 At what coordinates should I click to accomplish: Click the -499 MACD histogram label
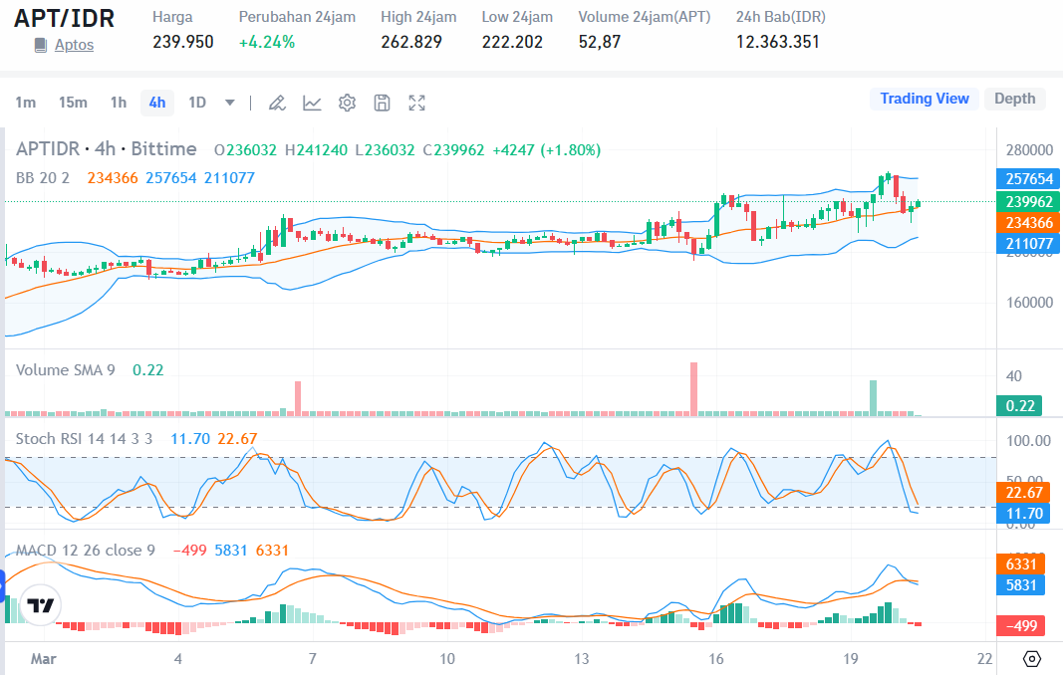coord(1020,625)
